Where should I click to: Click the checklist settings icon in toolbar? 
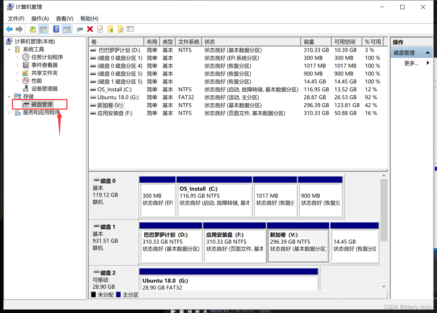(130, 29)
